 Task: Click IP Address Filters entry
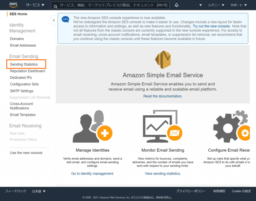23,140
